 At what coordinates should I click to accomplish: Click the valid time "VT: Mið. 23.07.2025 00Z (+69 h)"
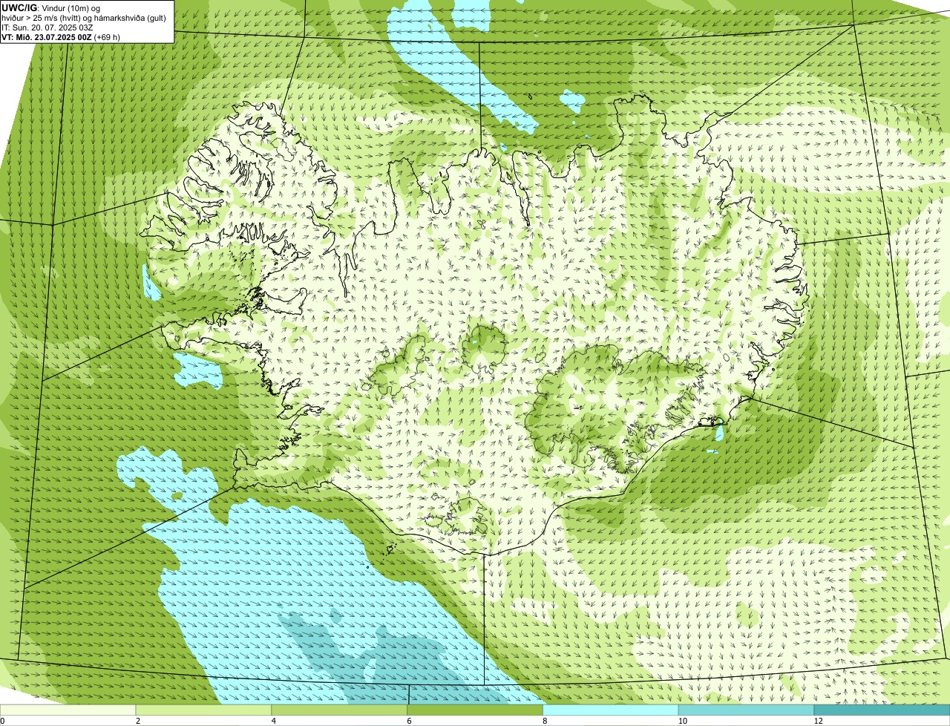61,37
